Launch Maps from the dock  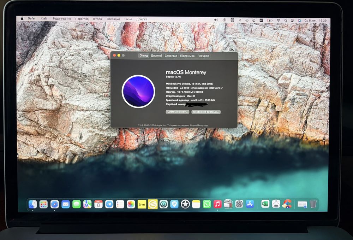(x=87, y=204)
